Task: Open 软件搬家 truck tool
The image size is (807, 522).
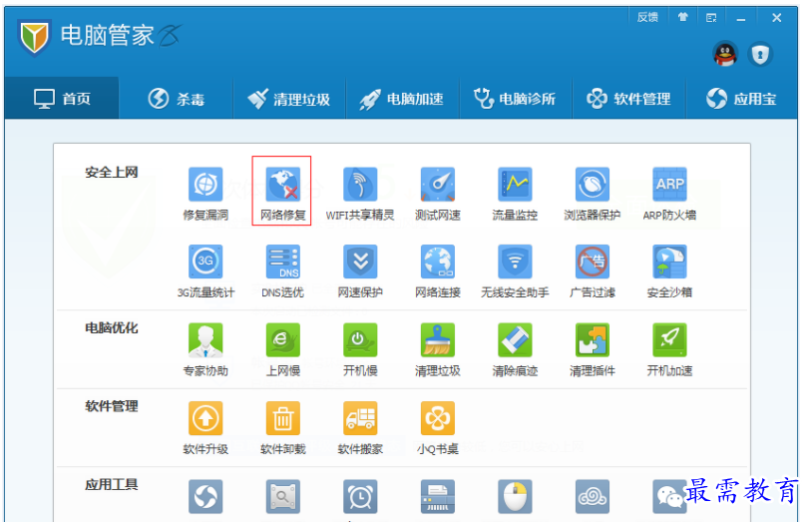Action: (x=360, y=428)
